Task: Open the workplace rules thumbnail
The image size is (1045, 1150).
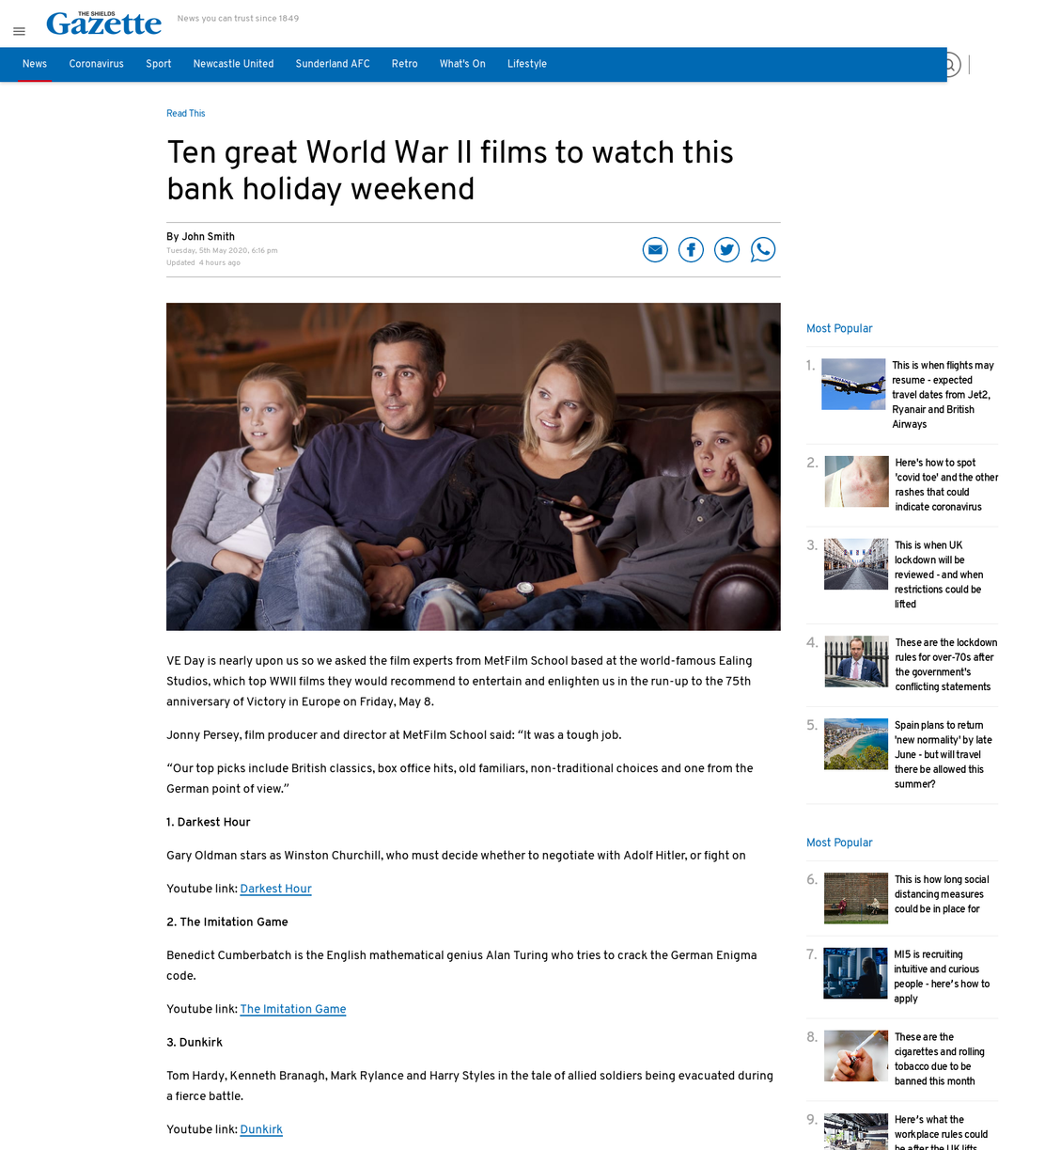Action: 856,1131
